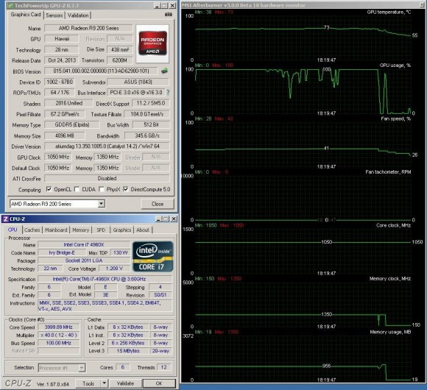Switch to CPU-Z Memory tab

click(x=80, y=230)
